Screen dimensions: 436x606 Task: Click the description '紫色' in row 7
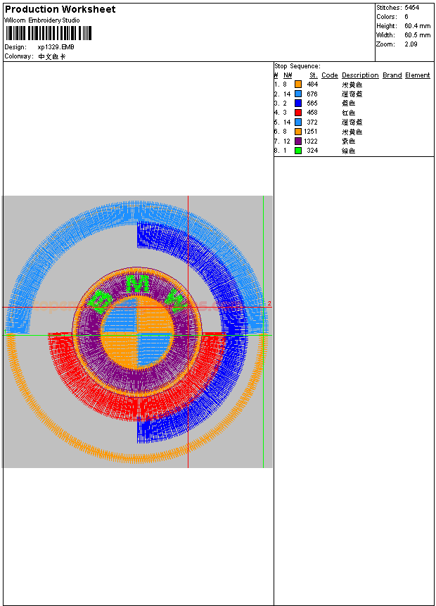[x=348, y=141]
